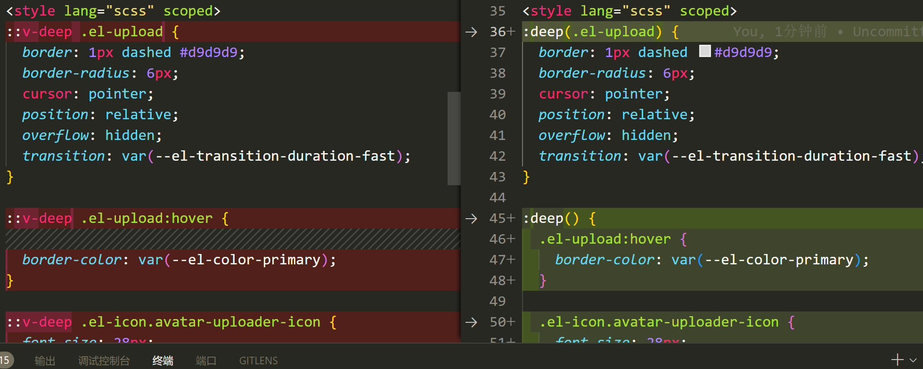Image resolution: width=923 pixels, height=369 pixels.
Task: Click 'transition' property on line 42
Action: (580, 156)
